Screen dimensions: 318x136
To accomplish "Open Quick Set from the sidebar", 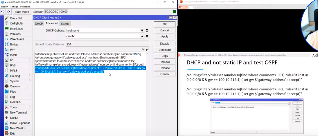I will (x=16, y=18).
